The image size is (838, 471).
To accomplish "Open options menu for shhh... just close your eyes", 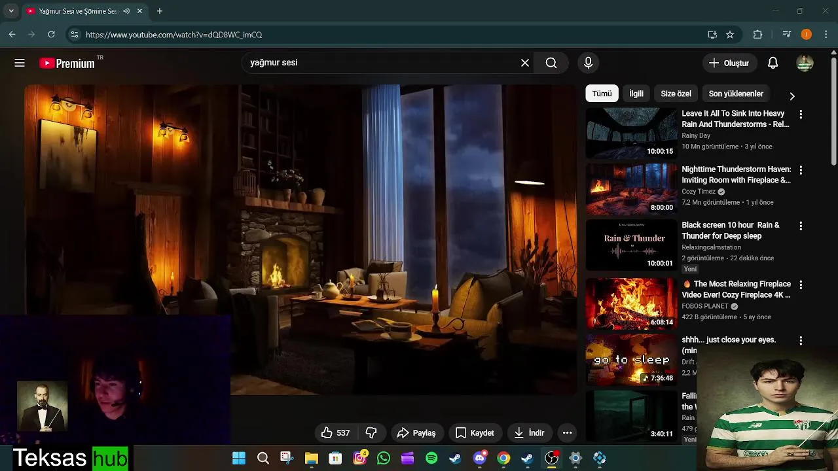I will click(x=800, y=341).
